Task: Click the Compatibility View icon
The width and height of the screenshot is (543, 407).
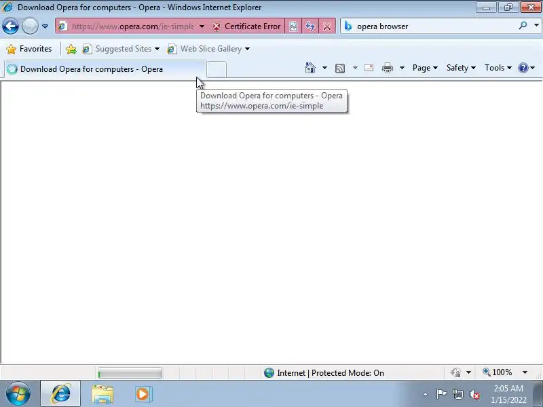Action: [293, 26]
